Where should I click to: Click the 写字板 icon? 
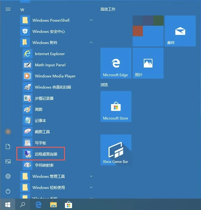click(x=28, y=143)
